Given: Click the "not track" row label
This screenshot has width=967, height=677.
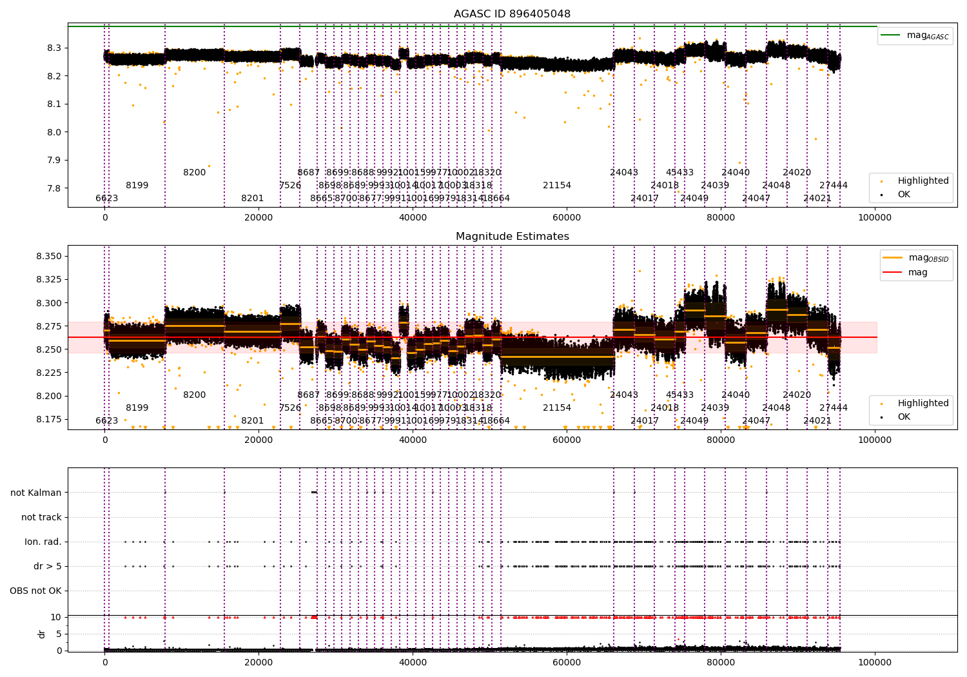Looking at the screenshot, I should (x=41, y=517).
